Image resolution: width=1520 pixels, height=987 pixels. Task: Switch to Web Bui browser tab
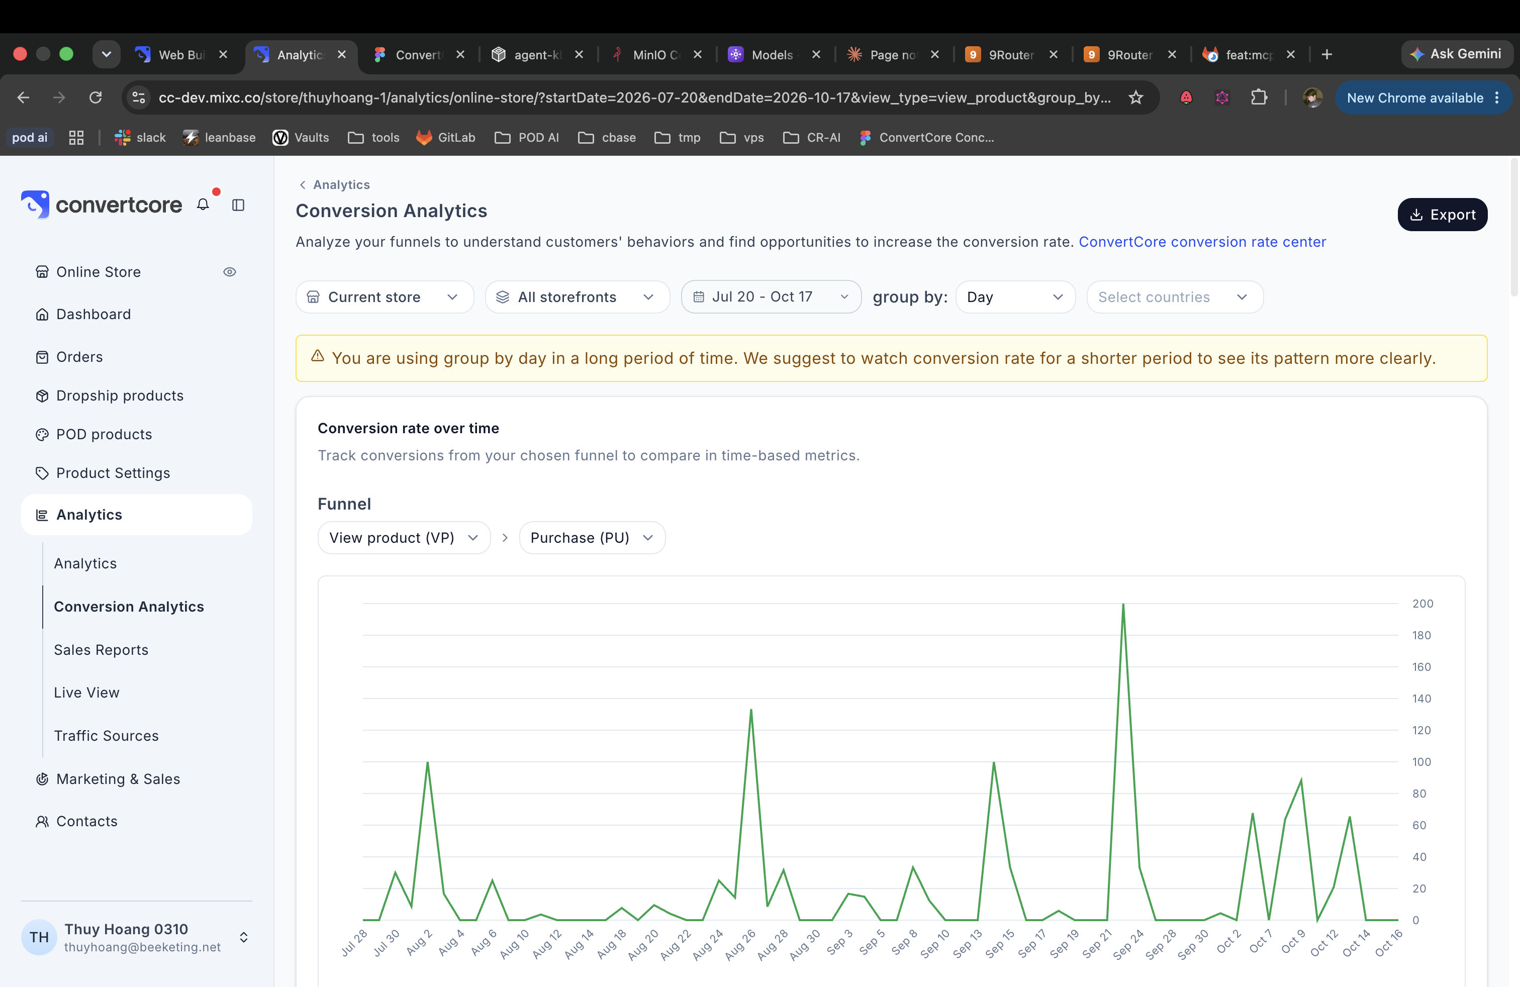[181, 55]
